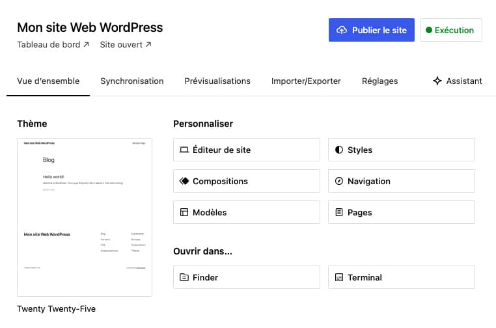Open site folder in Finder
The width and height of the screenshot is (496, 328).
click(247, 277)
